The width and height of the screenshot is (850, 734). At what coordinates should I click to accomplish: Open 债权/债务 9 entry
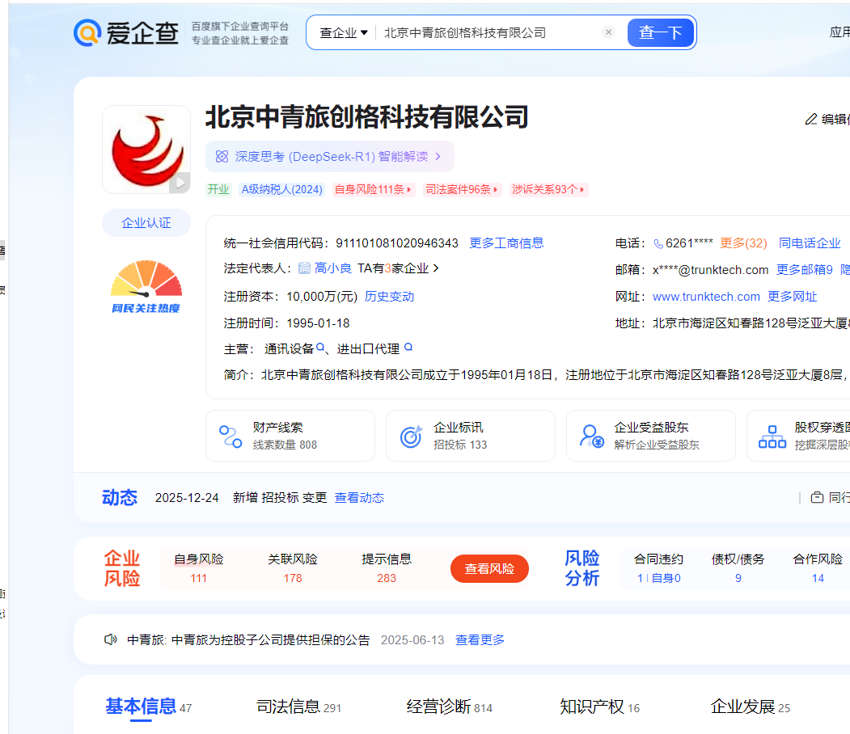click(x=738, y=568)
